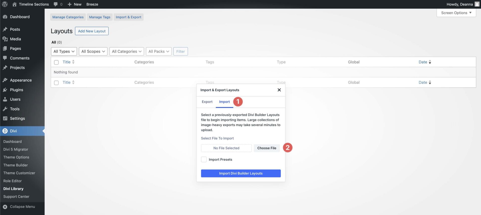Click the Tools wrench icon
Image resolution: width=481 pixels, height=215 pixels.
(5, 109)
